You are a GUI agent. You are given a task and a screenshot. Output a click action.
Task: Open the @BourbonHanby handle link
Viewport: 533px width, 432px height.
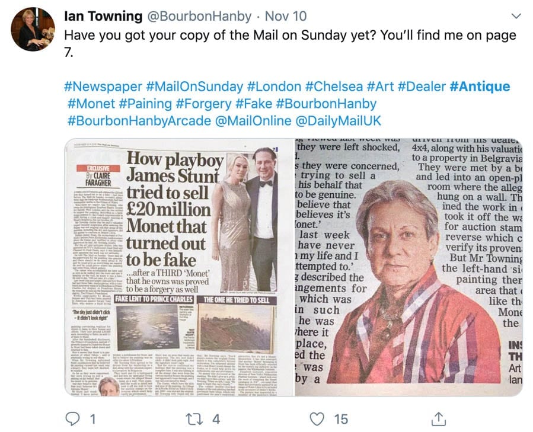189,17
